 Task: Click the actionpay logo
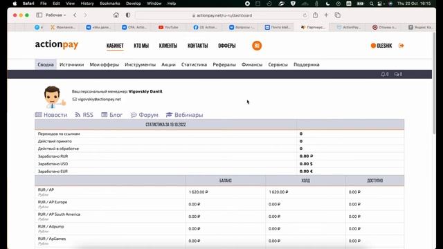(57, 44)
